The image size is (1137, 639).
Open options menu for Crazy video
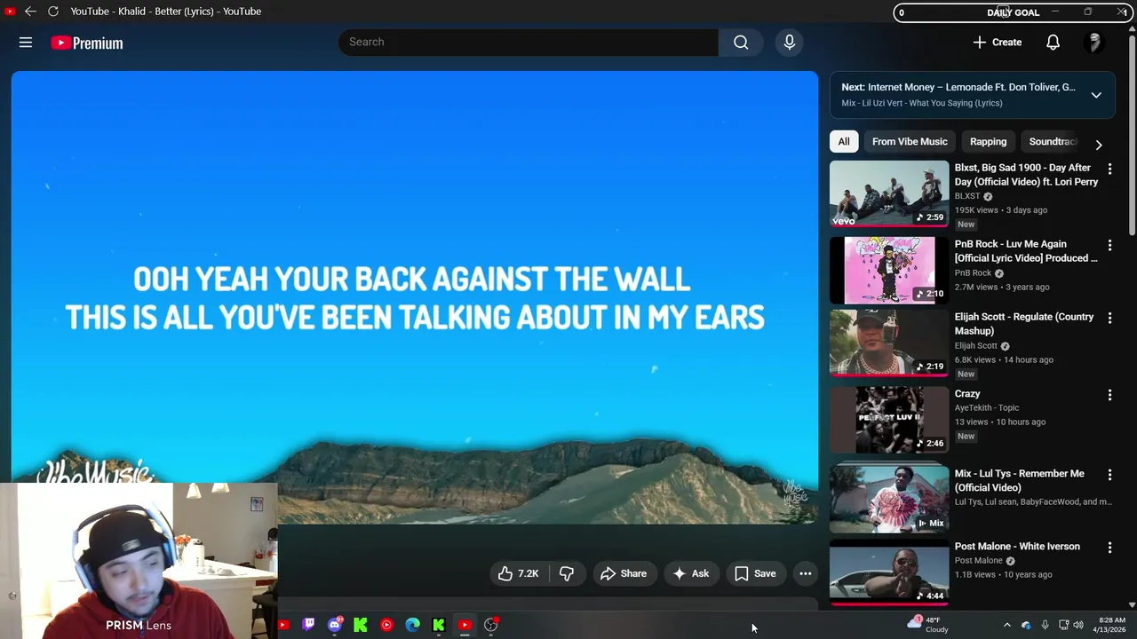click(x=1109, y=395)
